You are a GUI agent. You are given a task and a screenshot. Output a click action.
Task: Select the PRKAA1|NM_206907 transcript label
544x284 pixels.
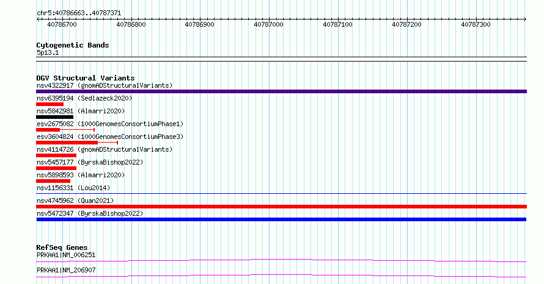click(x=66, y=270)
